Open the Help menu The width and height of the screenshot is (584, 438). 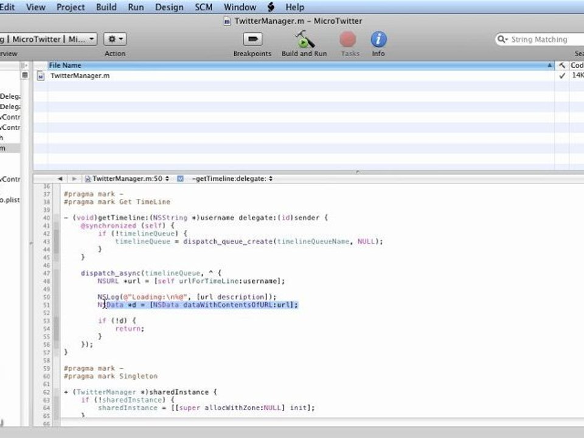(x=294, y=7)
